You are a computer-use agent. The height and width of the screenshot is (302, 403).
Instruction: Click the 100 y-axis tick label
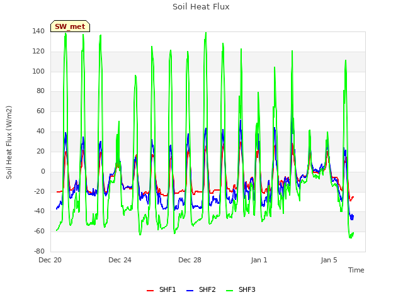(x=38, y=71)
